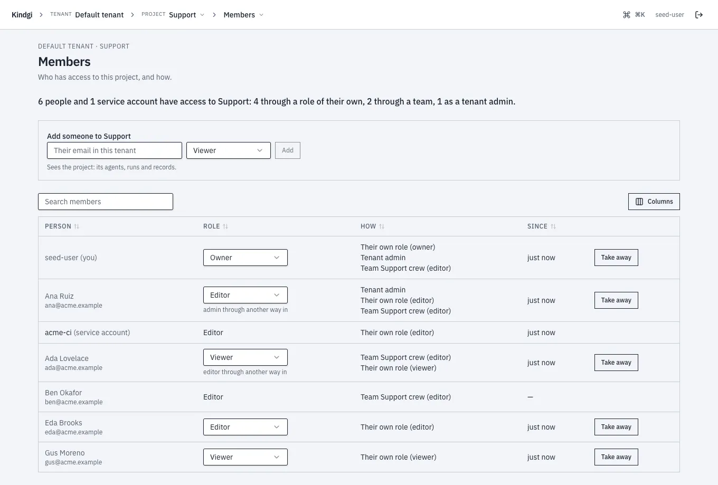Take away Gus Moreno's access

coord(616,457)
